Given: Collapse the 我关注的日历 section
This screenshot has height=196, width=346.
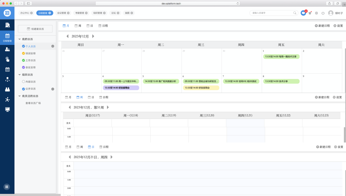Looking at the screenshot, I should coord(19,96).
